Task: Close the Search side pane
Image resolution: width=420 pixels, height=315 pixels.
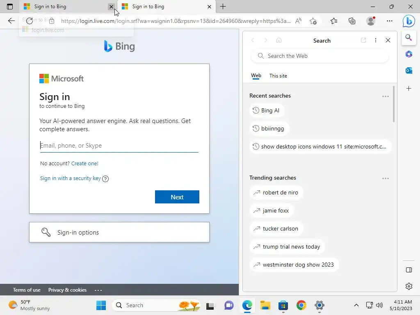Action: (x=388, y=40)
